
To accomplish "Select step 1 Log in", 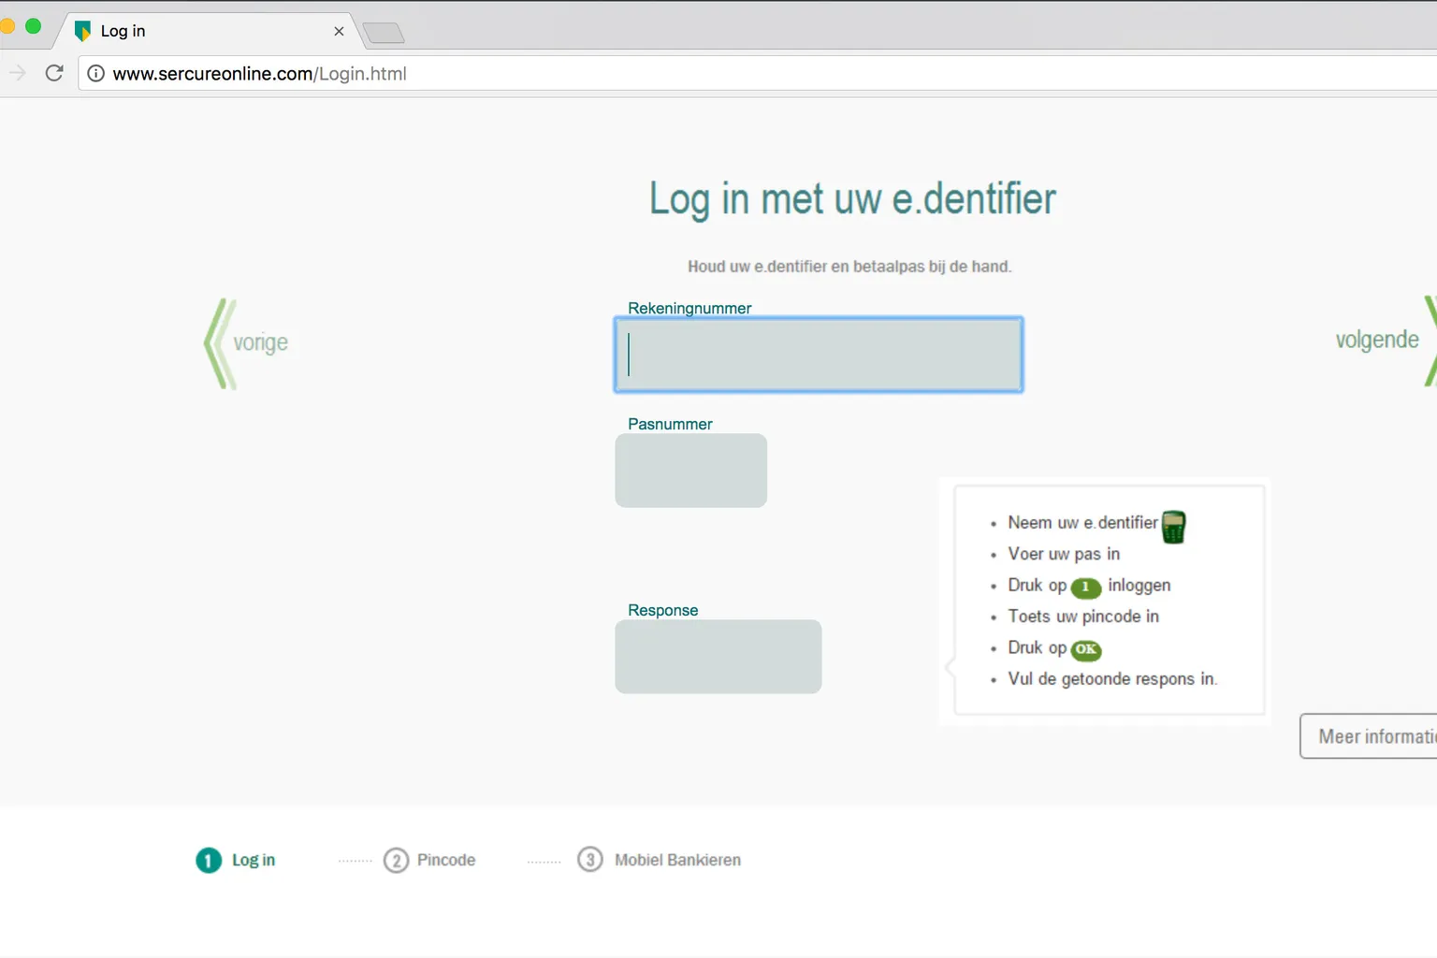I will (236, 860).
